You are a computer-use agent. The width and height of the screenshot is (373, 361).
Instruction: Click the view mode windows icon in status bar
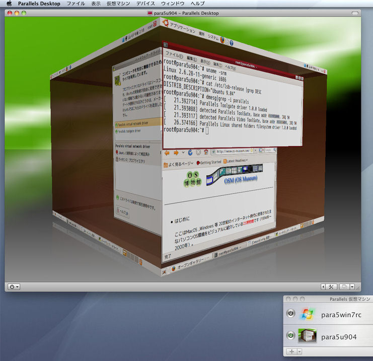[x=344, y=287]
